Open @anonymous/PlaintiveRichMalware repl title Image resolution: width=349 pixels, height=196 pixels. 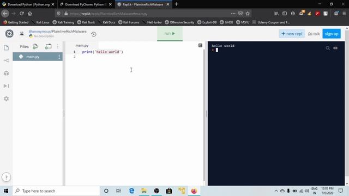tap(58, 32)
